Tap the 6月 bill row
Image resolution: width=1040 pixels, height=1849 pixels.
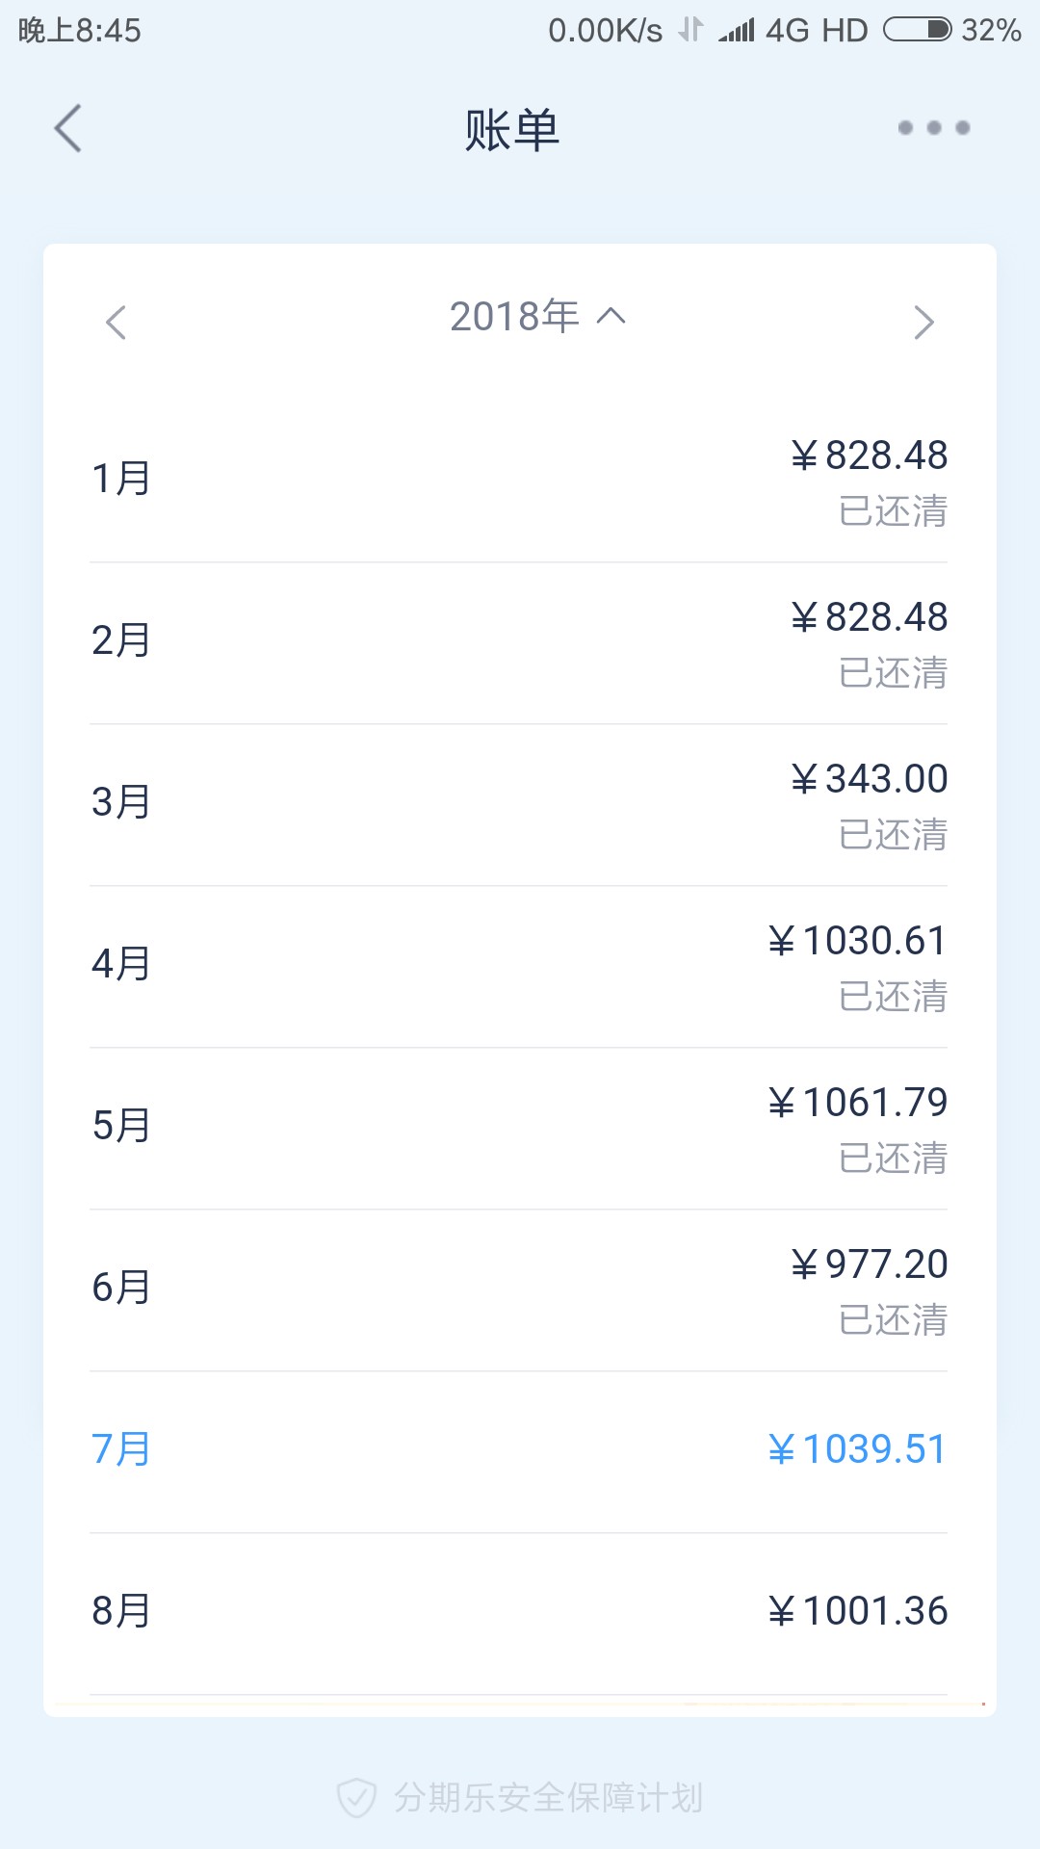click(x=519, y=1289)
